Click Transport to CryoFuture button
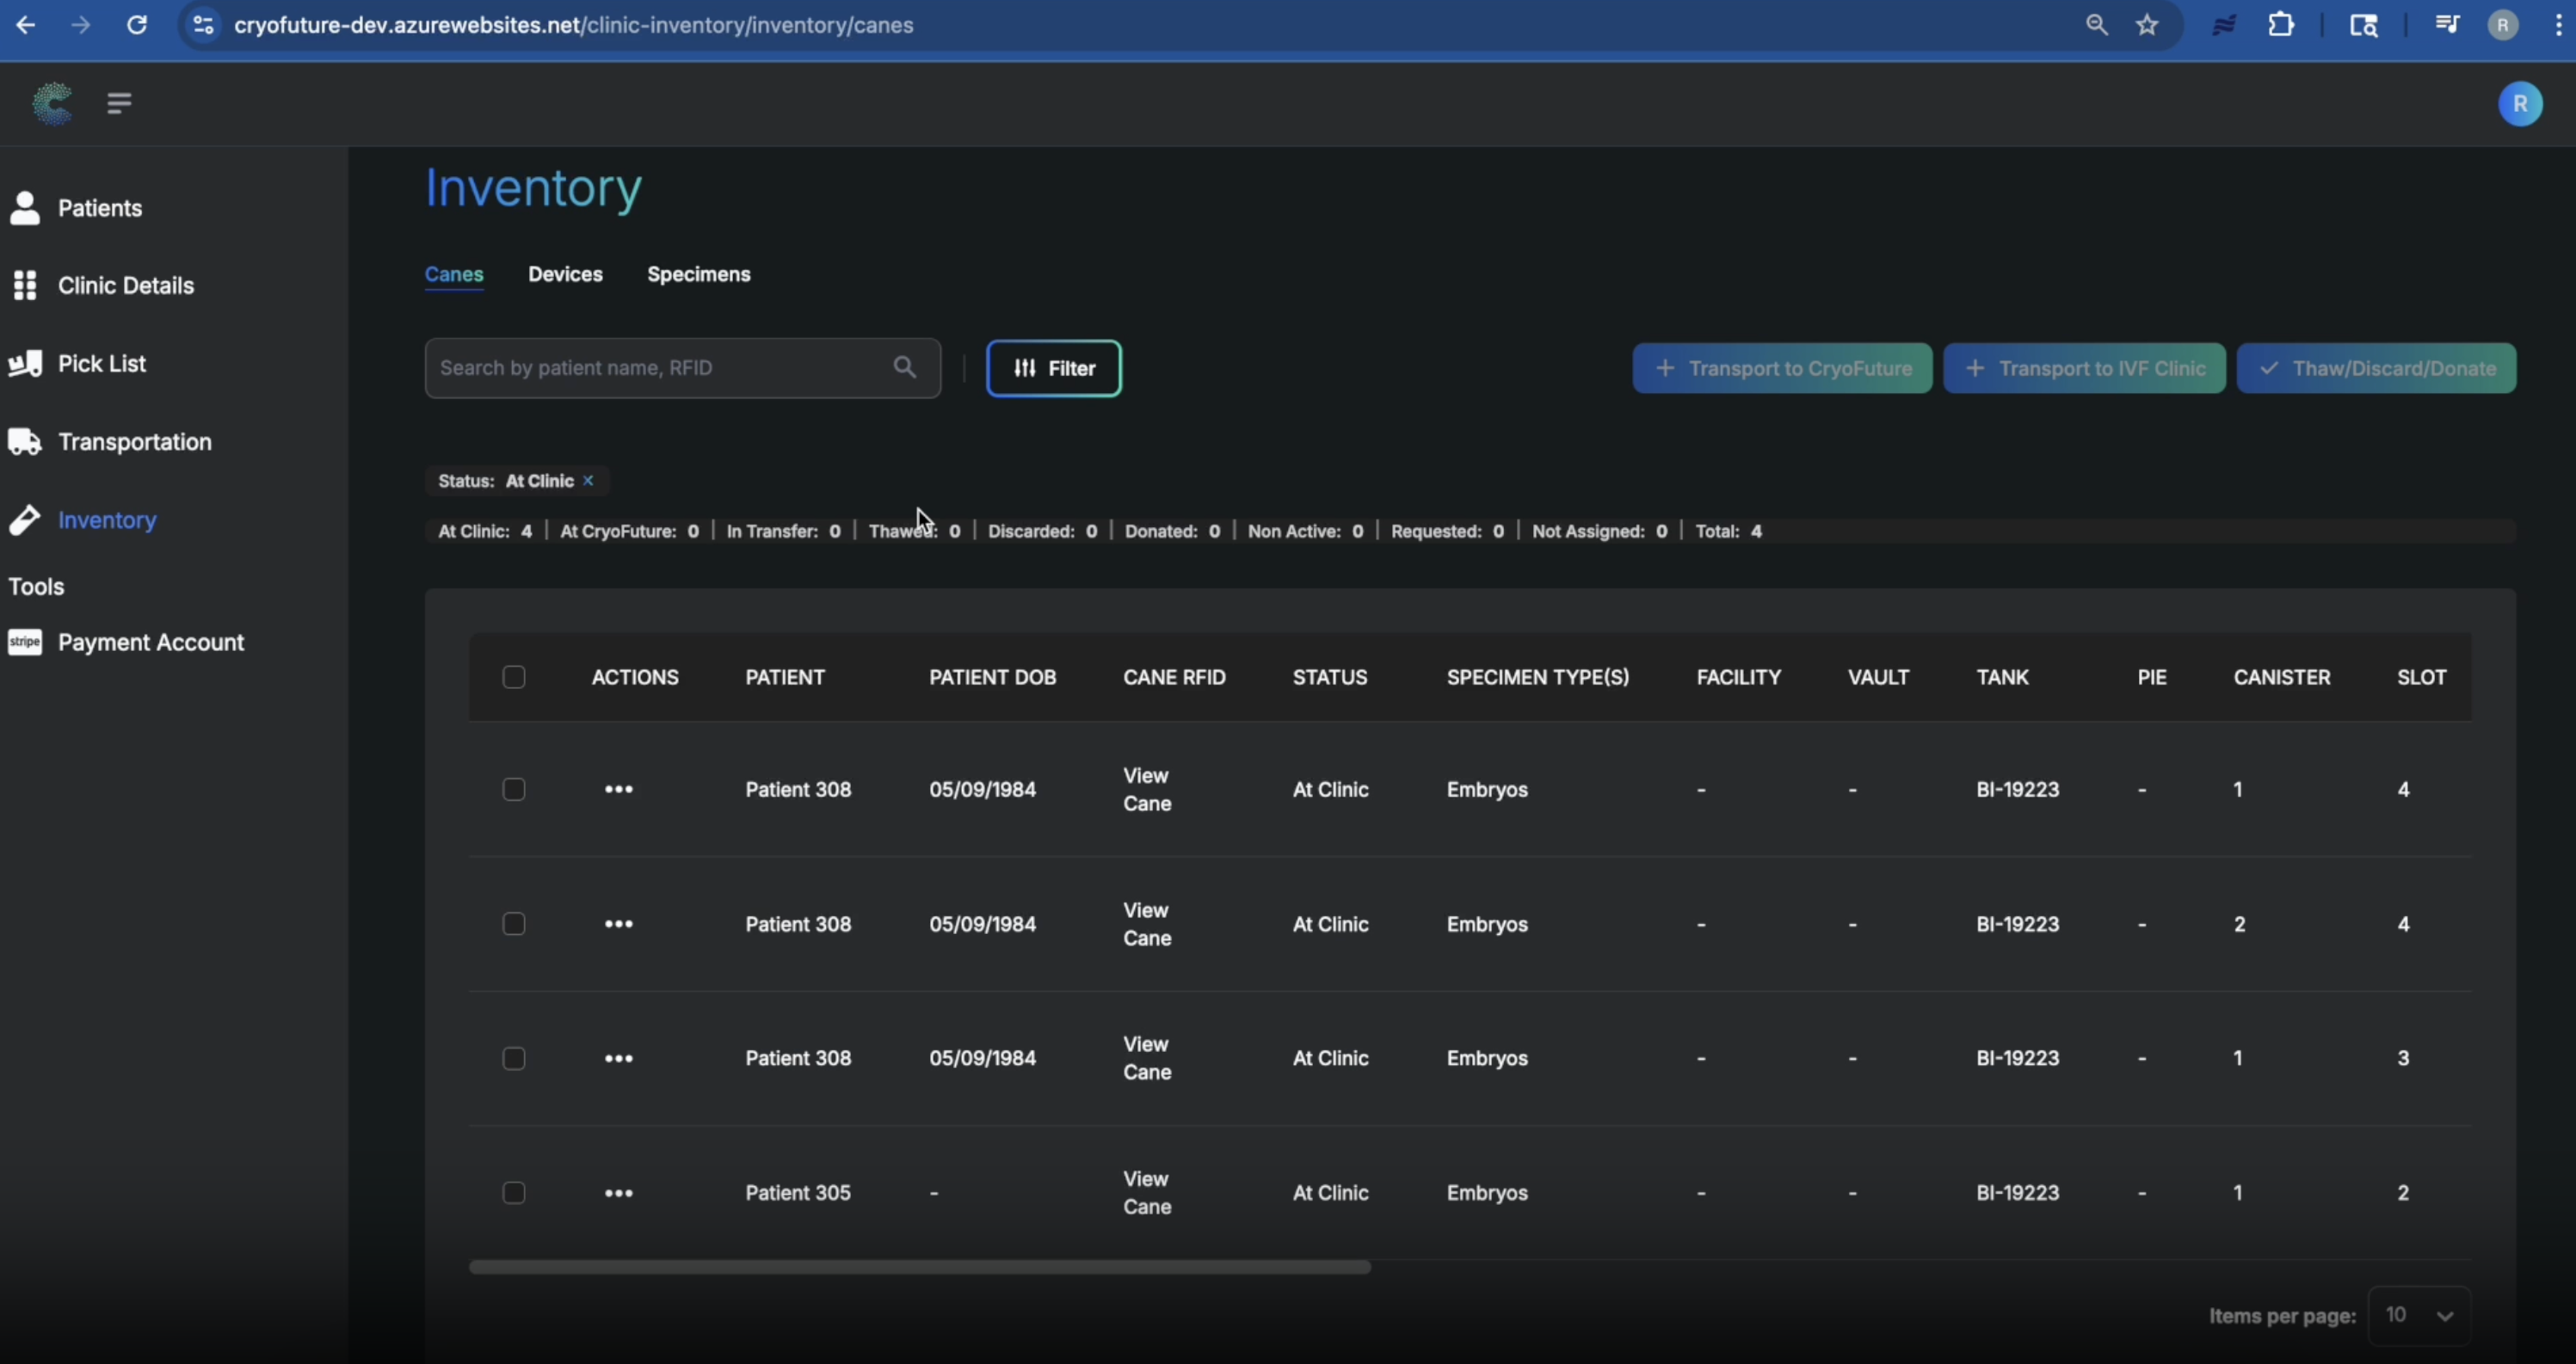The height and width of the screenshot is (1364, 2576). click(x=1781, y=369)
